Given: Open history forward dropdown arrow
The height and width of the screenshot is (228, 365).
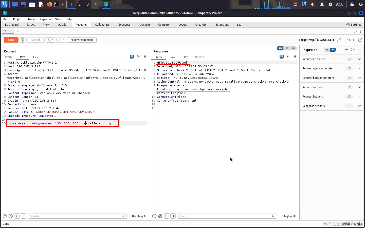Looking at the screenshot, I should (63, 40).
